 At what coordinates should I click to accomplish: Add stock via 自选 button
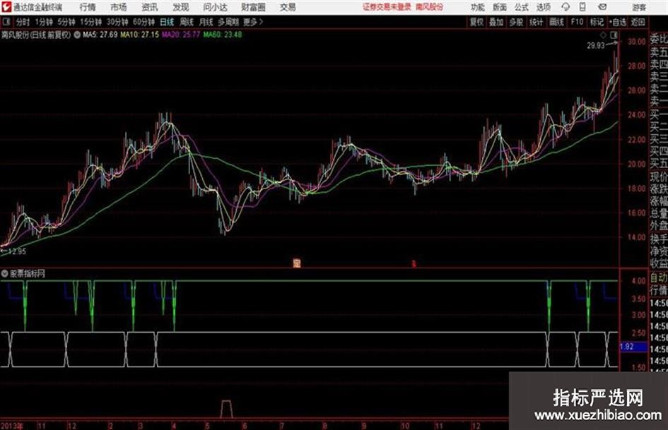tap(618, 22)
